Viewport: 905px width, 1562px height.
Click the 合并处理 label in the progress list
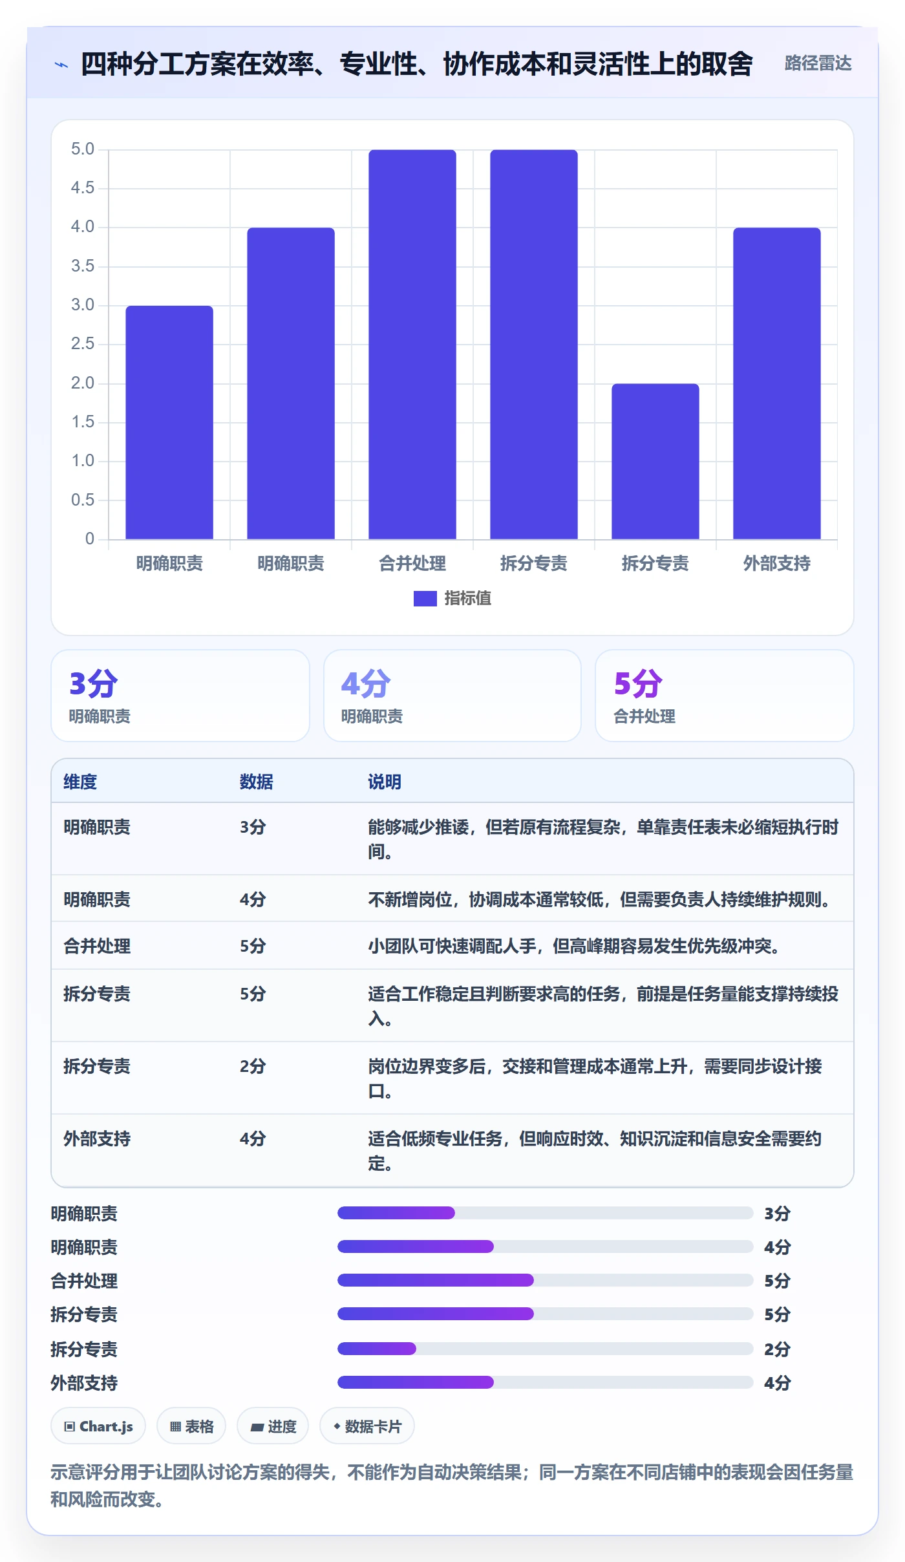84,1281
